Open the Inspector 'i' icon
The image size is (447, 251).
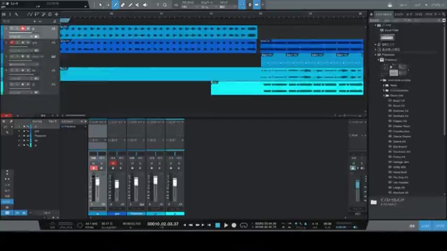tap(10, 14)
